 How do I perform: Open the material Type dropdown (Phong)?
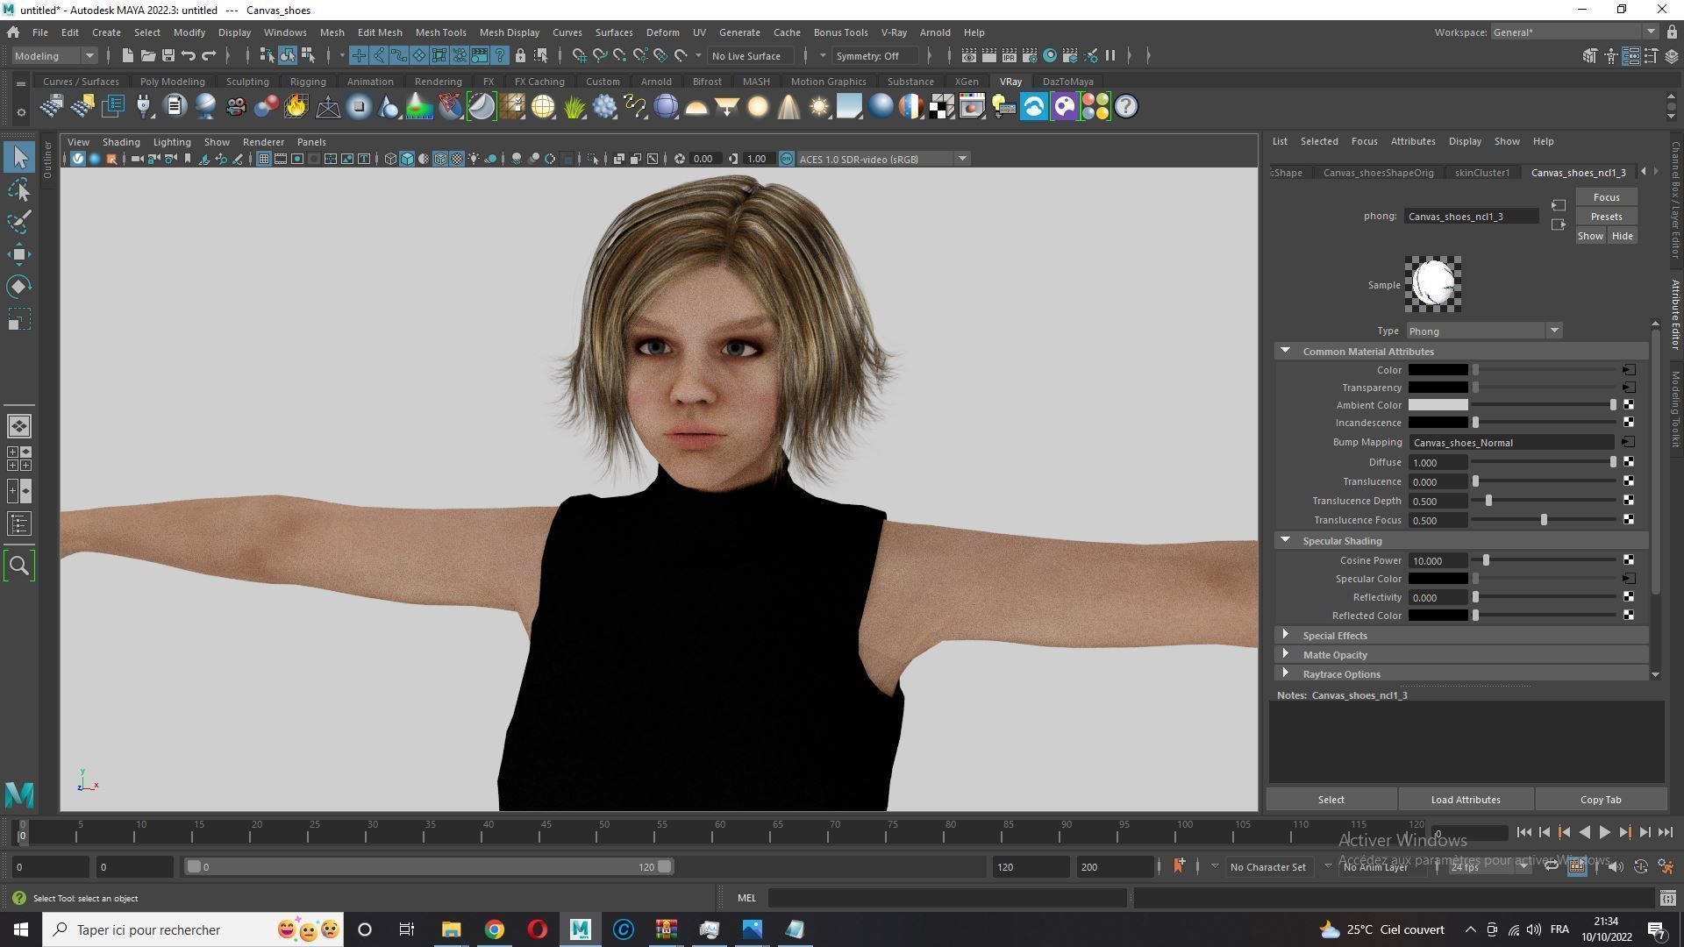[1484, 331]
